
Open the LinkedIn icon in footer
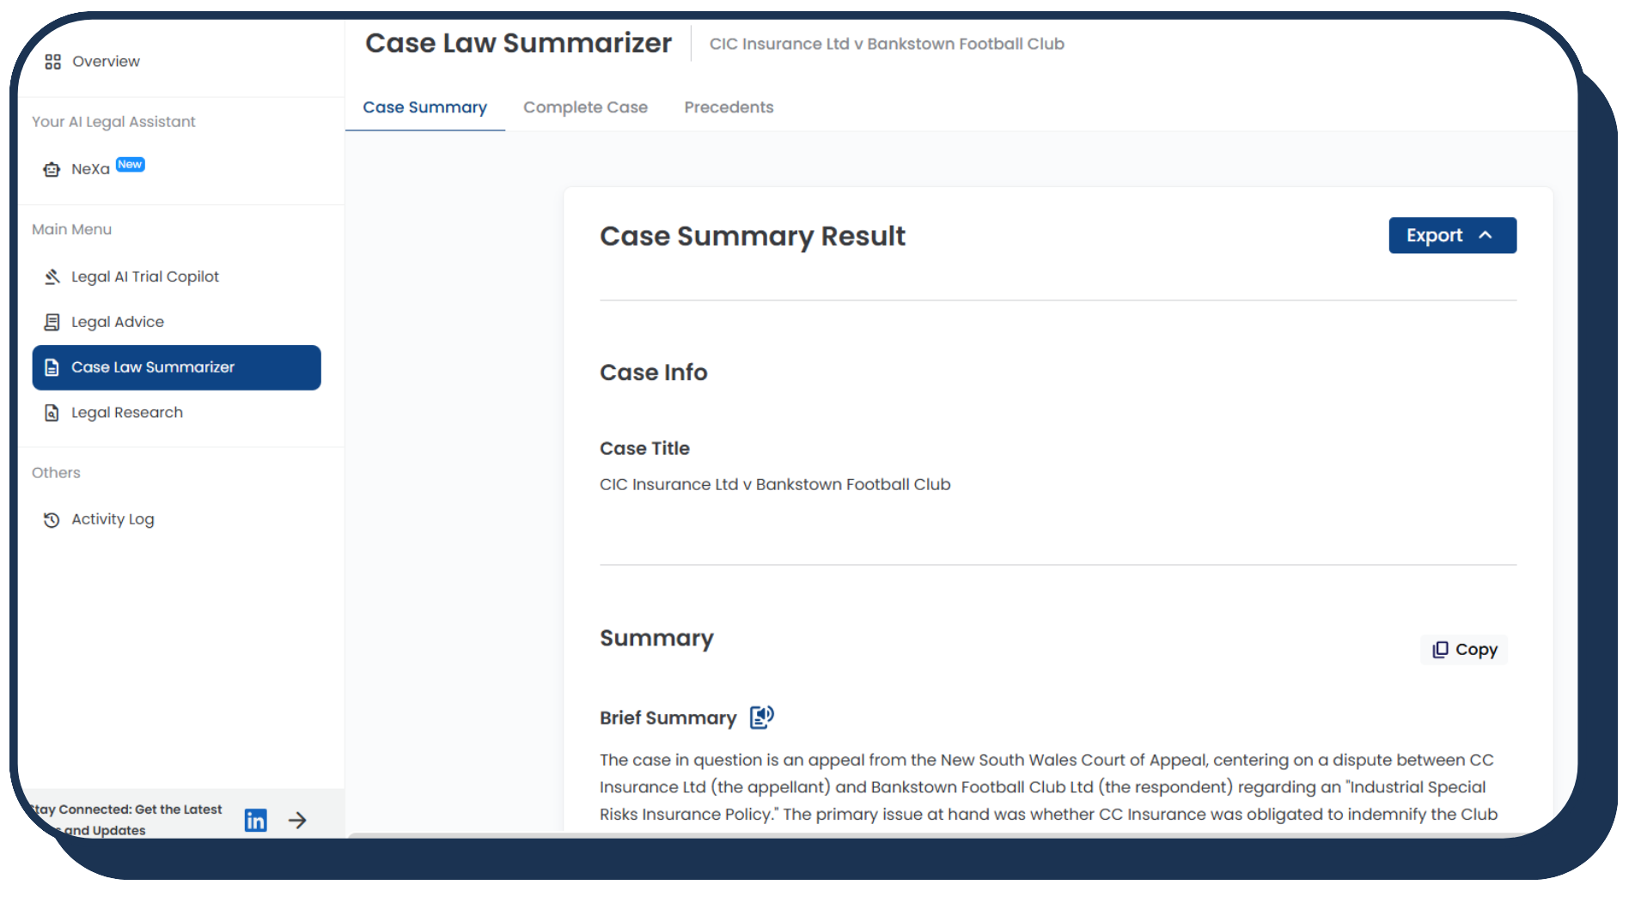coord(255,820)
